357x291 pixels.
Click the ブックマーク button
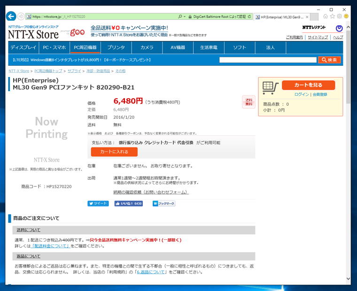click(x=164, y=203)
